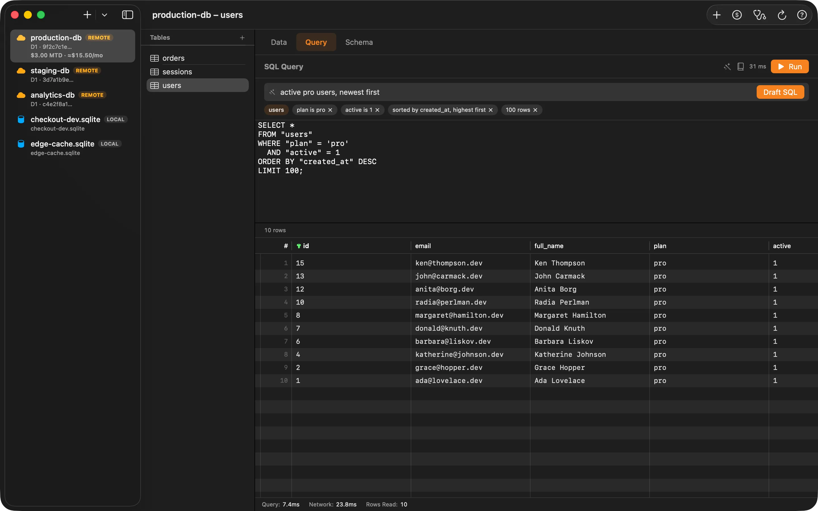Click the anita@borg.dev email cell
Image resolution: width=818 pixels, height=511 pixels.
click(x=470, y=289)
